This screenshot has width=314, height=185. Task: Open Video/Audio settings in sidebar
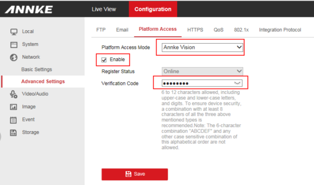coord(35,93)
